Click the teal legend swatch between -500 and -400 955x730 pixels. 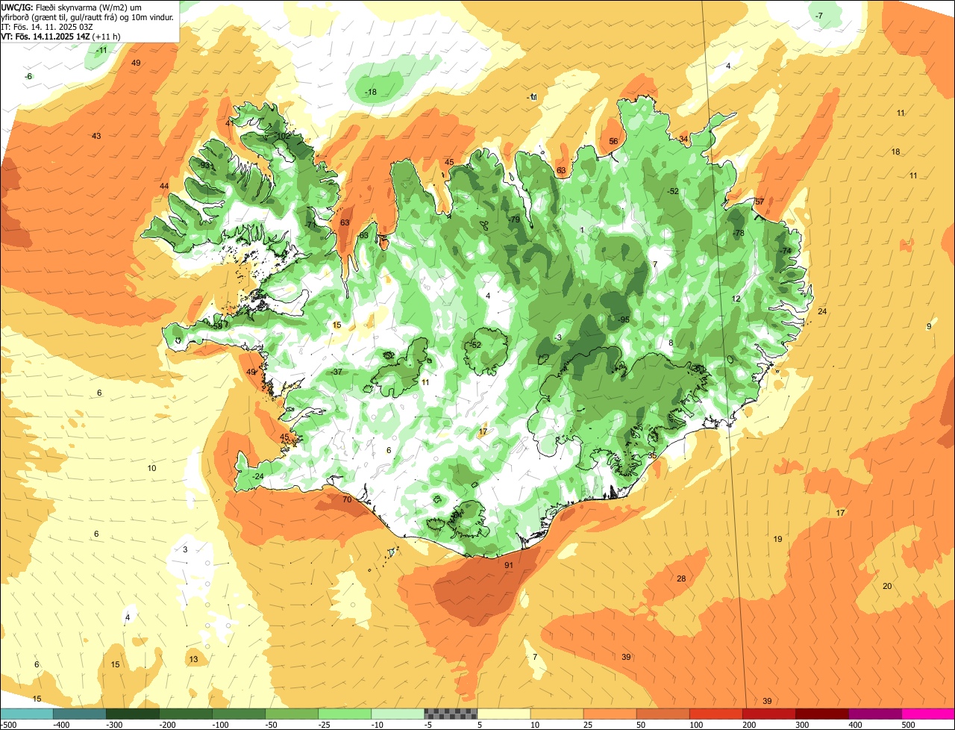click(x=26, y=714)
